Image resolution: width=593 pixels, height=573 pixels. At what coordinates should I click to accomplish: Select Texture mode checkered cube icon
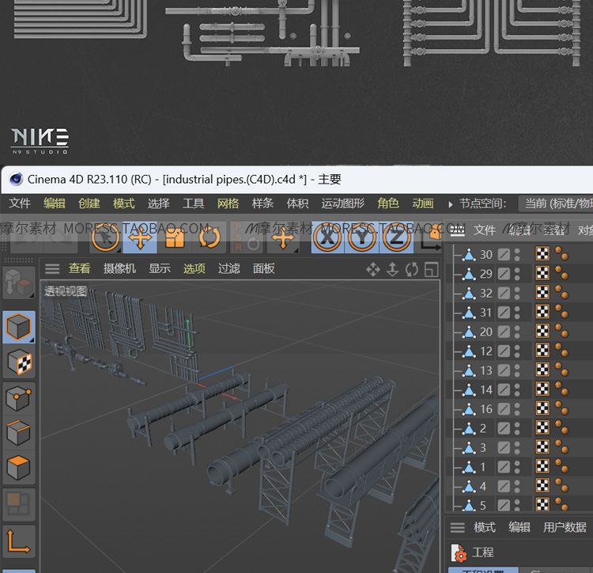pos(18,362)
